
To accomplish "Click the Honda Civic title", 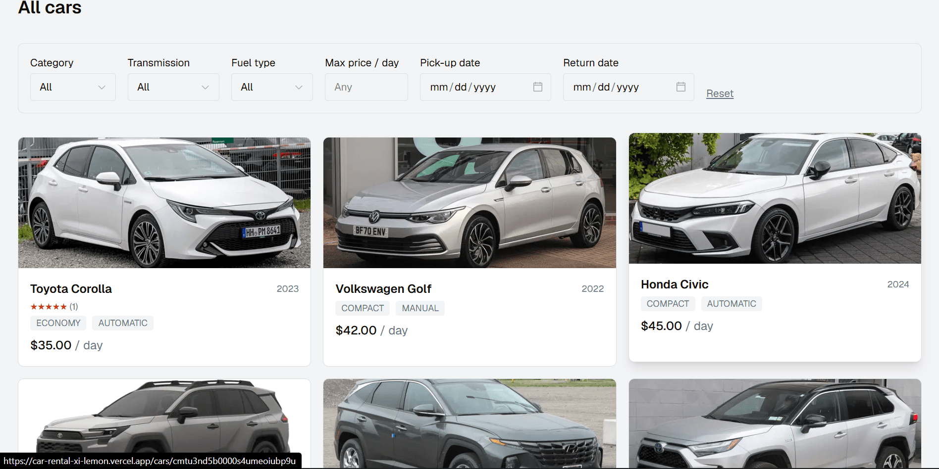I will tap(675, 284).
